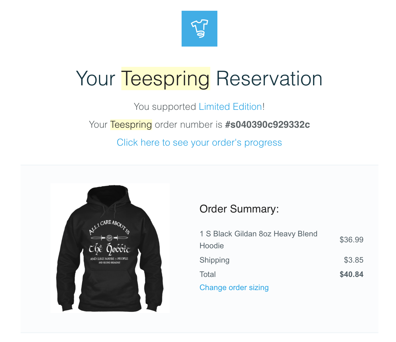The height and width of the screenshot is (342, 396).
Task: Click the highlighted Teespring word in heading
Action: pos(165,78)
